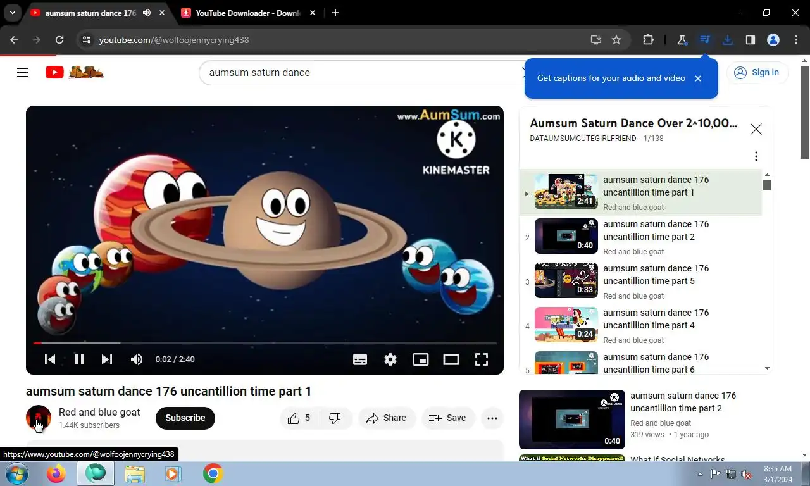
Task: Sign in to YouTube
Action: pos(757,72)
